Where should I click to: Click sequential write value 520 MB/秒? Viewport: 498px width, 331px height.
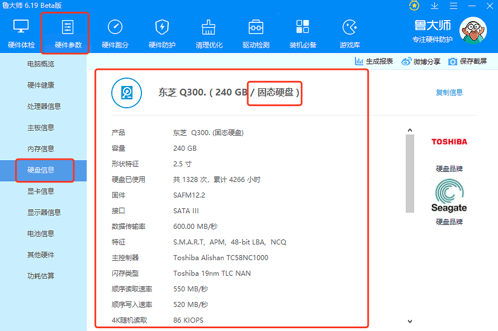coord(191,305)
